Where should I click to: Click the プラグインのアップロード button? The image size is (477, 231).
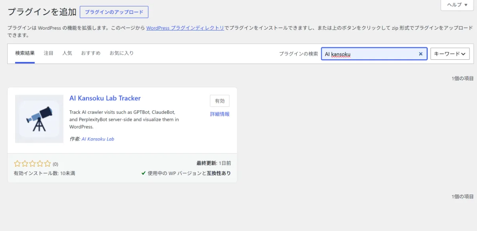[x=114, y=12]
